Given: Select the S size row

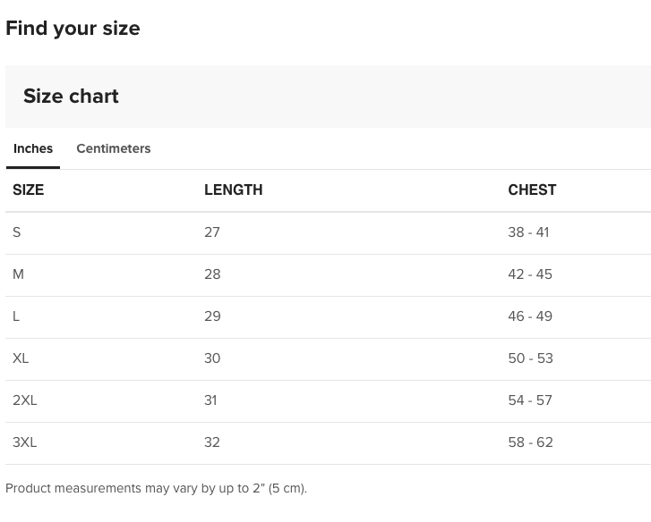Looking at the screenshot, I should (x=17, y=232).
